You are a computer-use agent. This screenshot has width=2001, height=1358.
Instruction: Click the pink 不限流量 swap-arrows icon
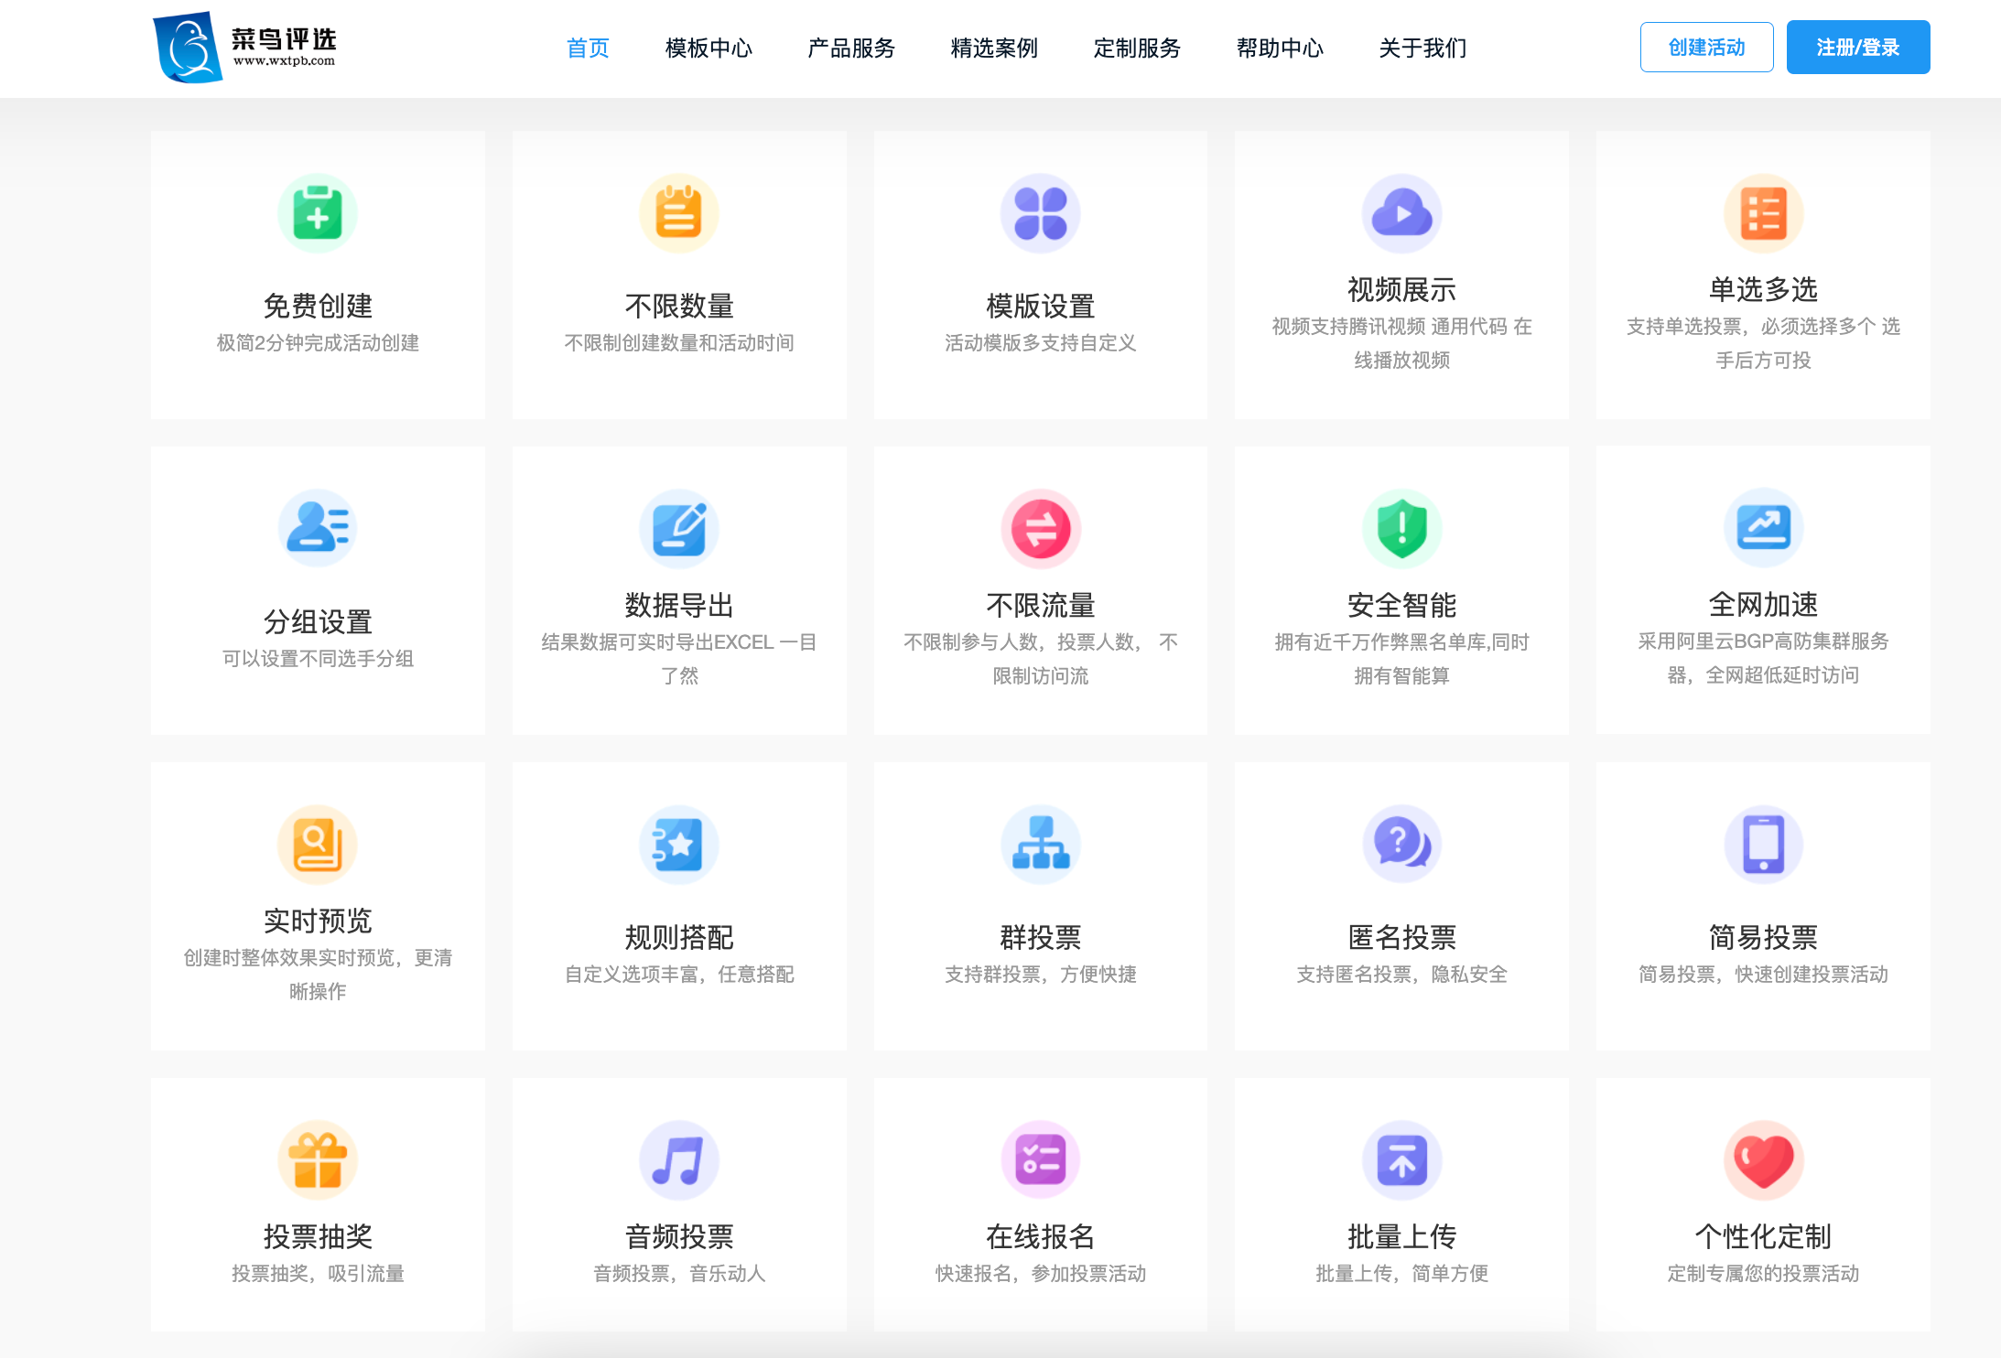(x=1040, y=529)
